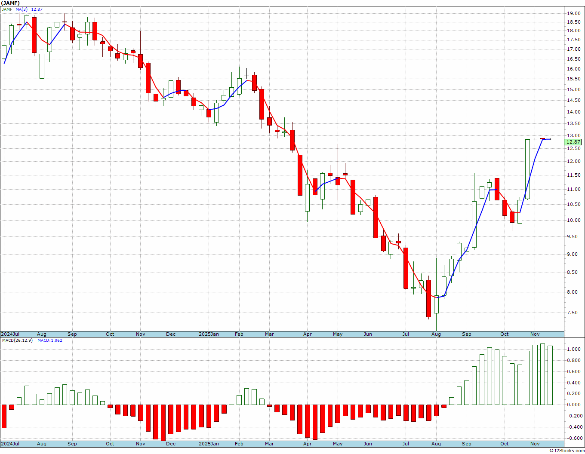
Task: Click Jun on the price chart date axis
Action: [368, 334]
